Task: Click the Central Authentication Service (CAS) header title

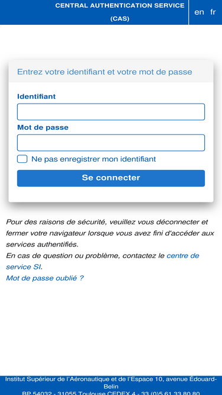Action: [120, 12]
